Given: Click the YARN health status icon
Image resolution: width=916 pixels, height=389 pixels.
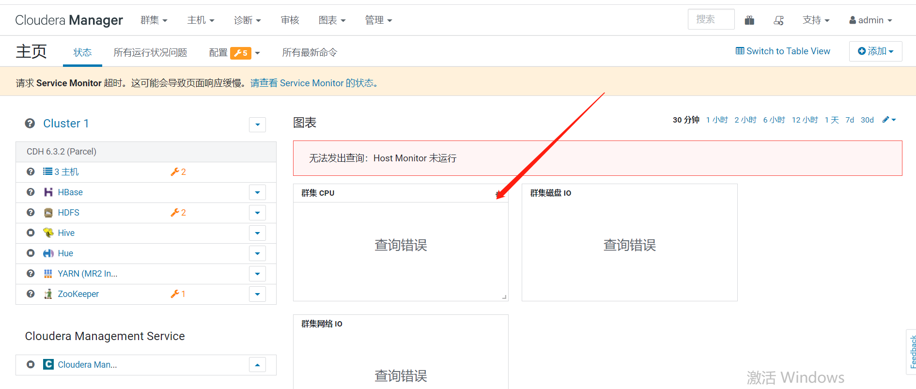Looking at the screenshot, I should coord(31,274).
